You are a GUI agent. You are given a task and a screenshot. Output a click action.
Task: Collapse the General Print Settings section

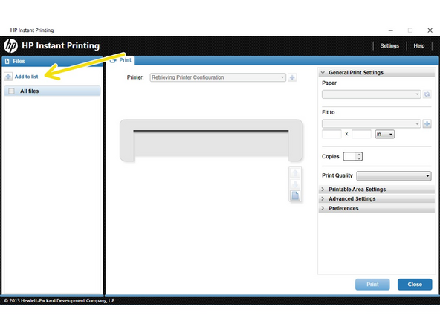tap(377, 72)
